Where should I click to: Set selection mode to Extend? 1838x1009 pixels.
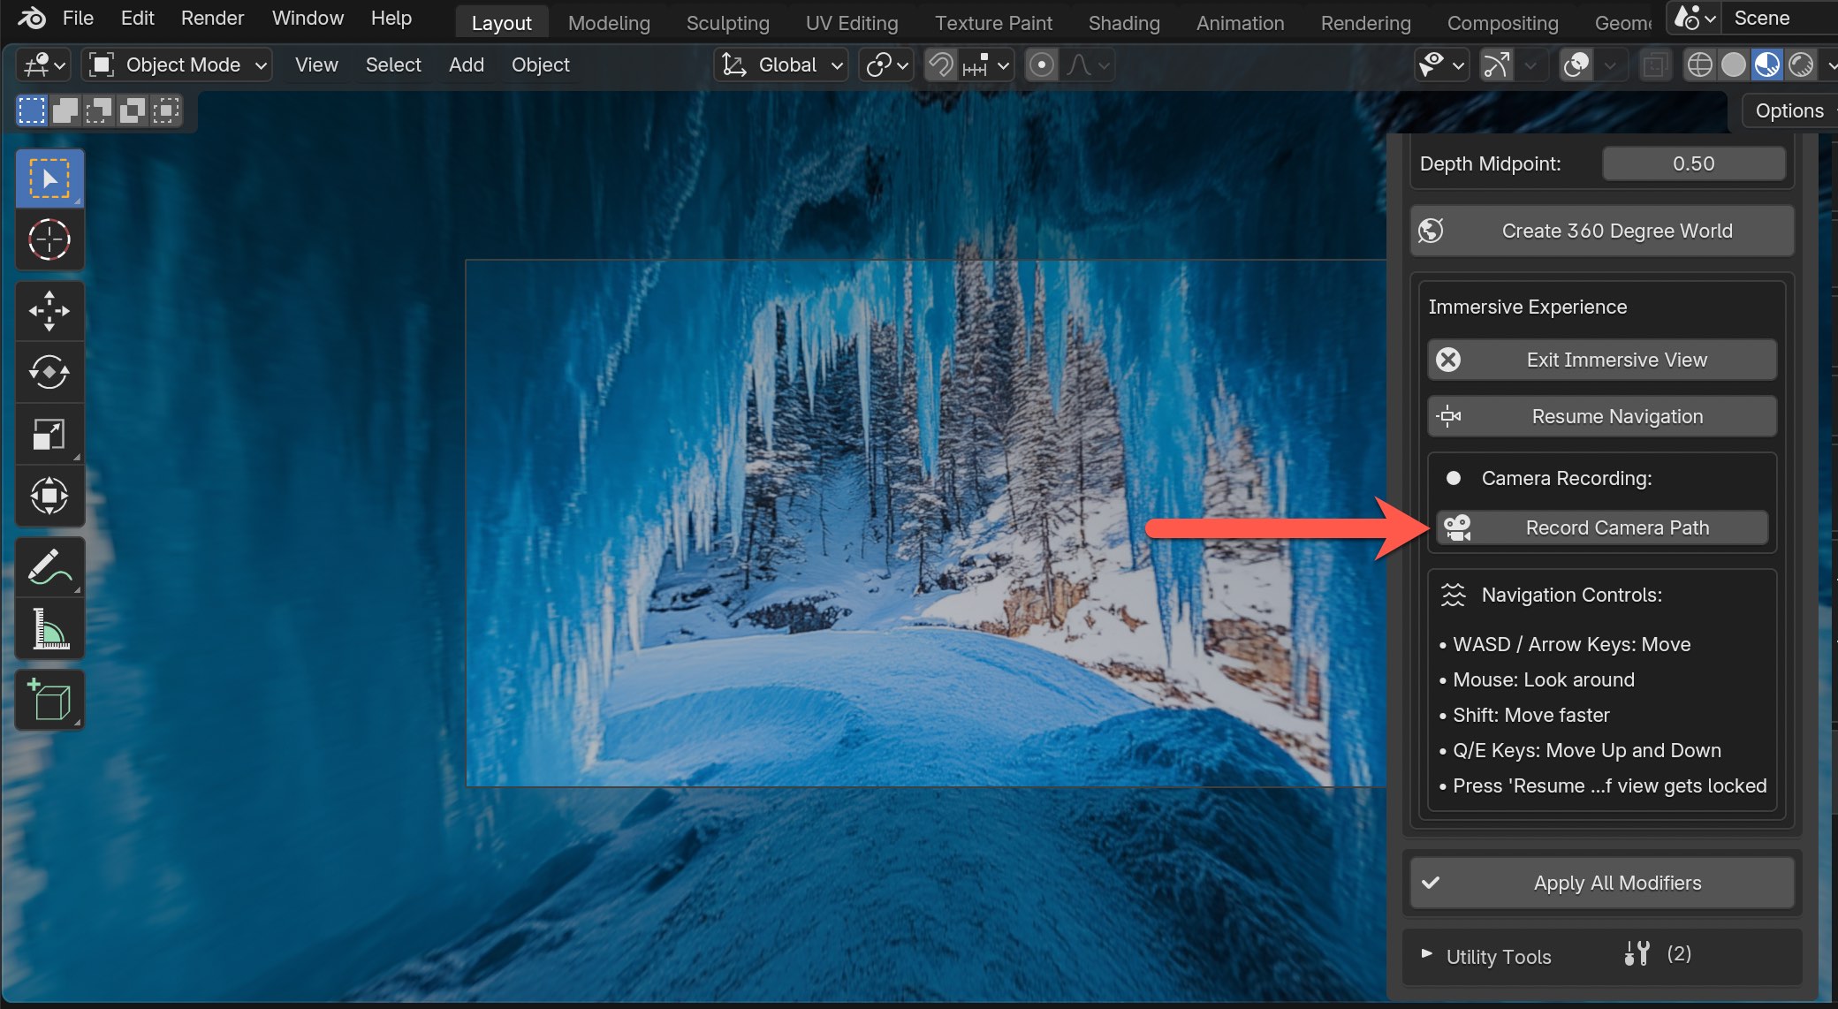pyautogui.click(x=65, y=110)
